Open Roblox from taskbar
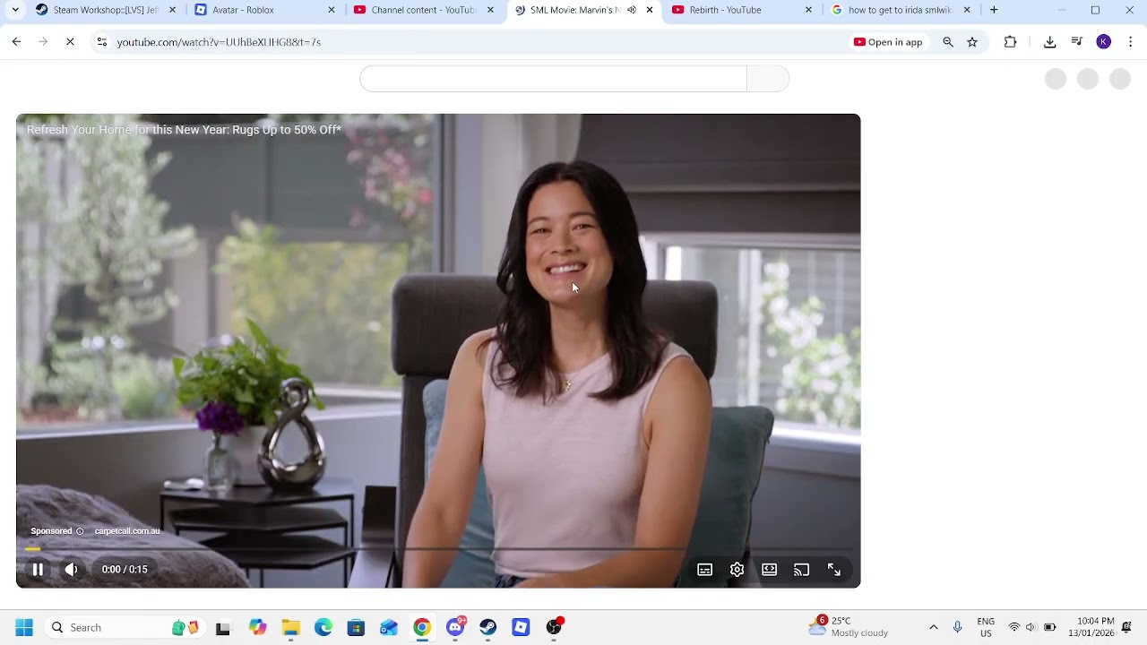Image resolution: width=1147 pixels, height=645 pixels. (x=521, y=627)
